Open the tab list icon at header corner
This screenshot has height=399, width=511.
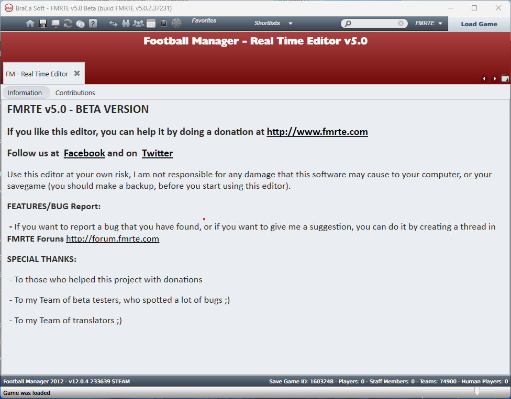coord(505,78)
